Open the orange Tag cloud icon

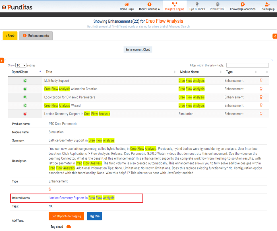[x=69, y=226]
